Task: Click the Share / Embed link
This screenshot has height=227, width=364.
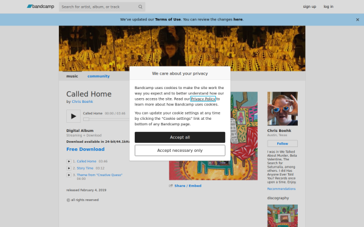Action: [188, 186]
